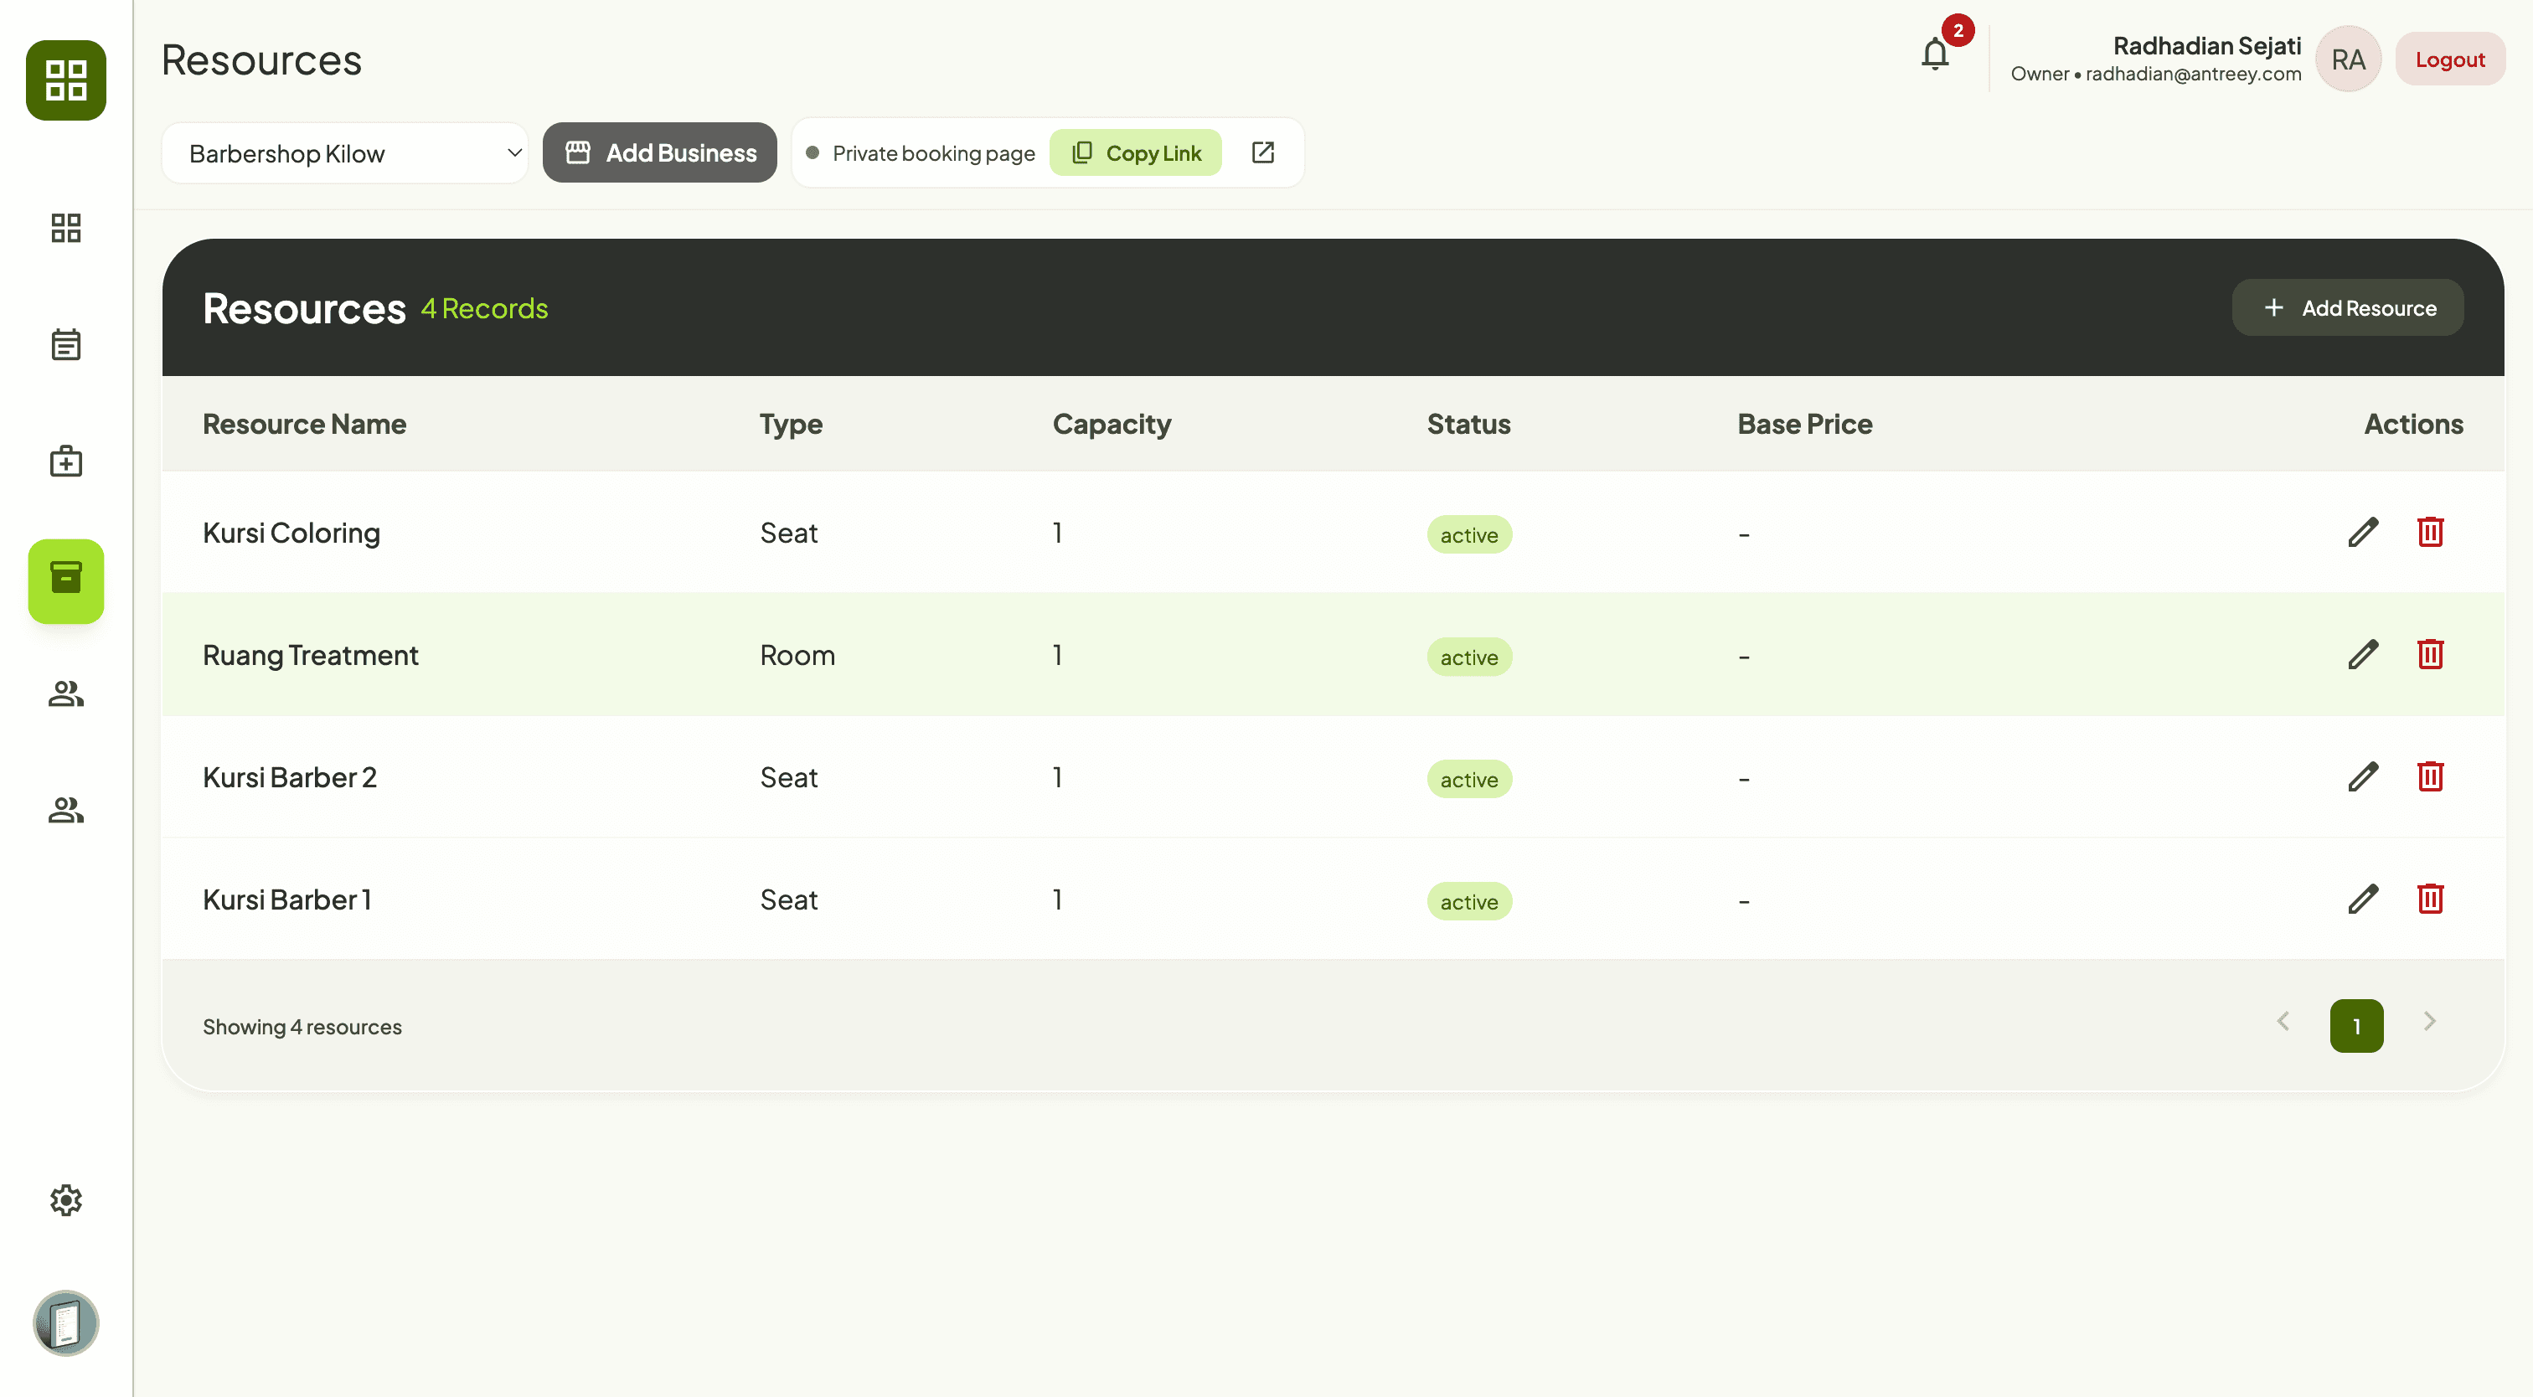This screenshot has height=1397, width=2533.
Task: Open the services briefcase sidebar icon
Action: click(66, 461)
